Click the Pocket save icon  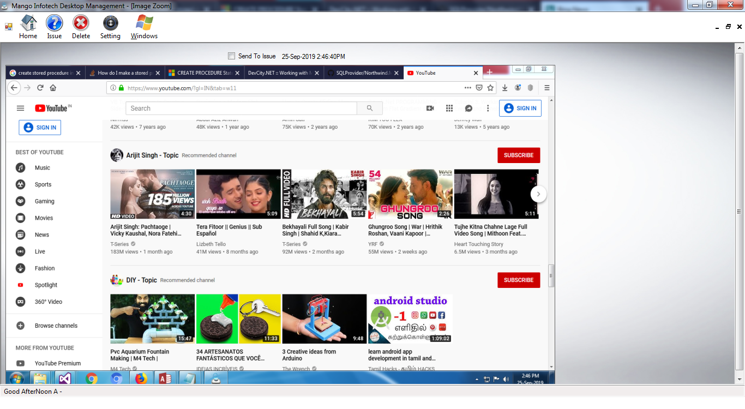[479, 88]
